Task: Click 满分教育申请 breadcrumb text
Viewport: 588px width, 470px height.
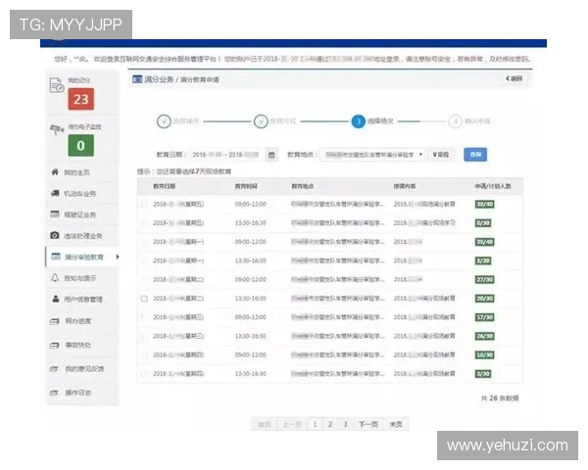Action: pos(200,79)
